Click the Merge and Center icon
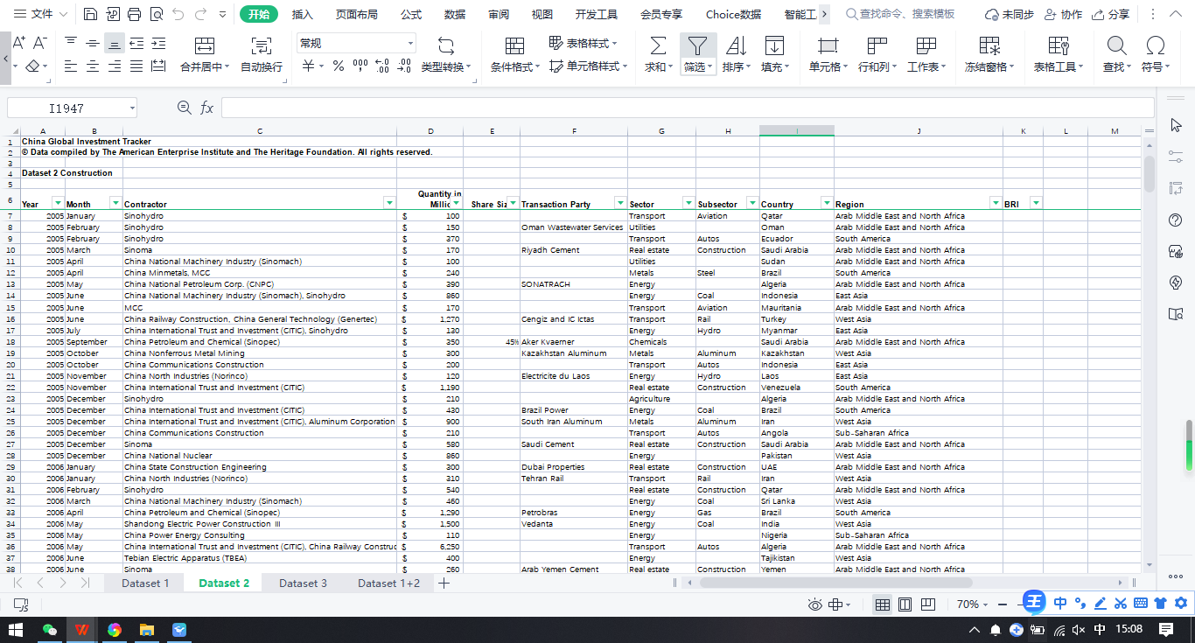This screenshot has height=643, width=1195. [204, 46]
